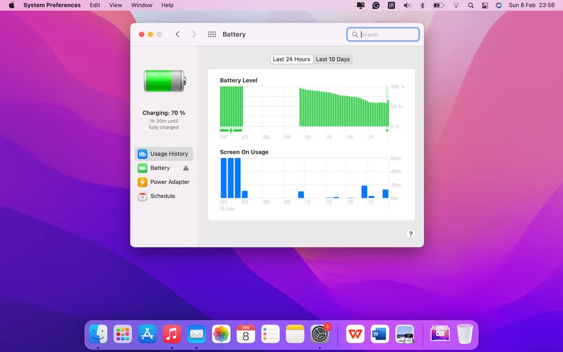563x352 pixels.
Task: Open the System Preferences app menu
Action: pyautogui.click(x=52, y=5)
